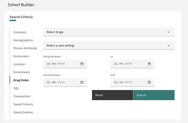Switch to the Concepts tab
Viewport: 188px width, 123px height.
(x=20, y=32)
